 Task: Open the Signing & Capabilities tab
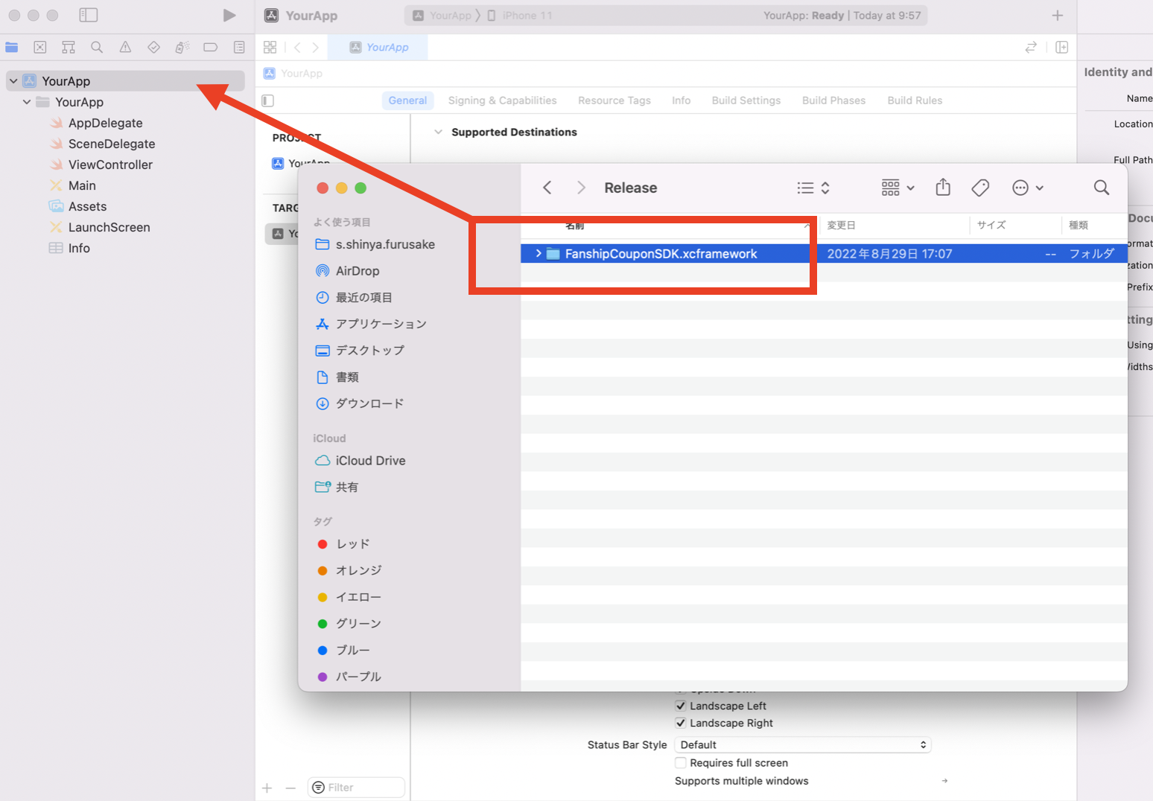point(502,100)
